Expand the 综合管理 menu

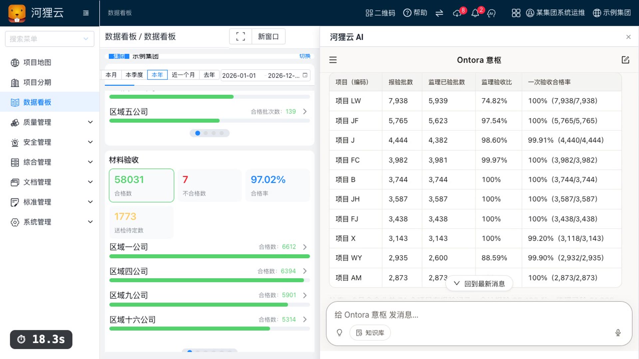click(x=50, y=162)
